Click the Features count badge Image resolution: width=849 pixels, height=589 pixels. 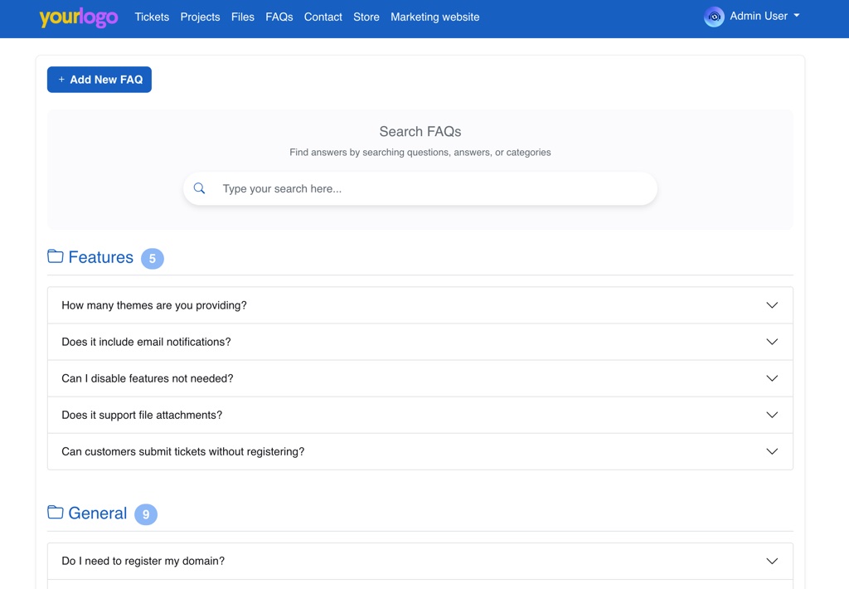pyautogui.click(x=153, y=259)
